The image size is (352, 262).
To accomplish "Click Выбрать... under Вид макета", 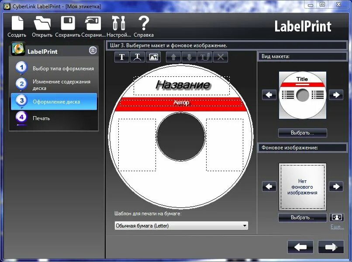I will pyautogui.click(x=302, y=133).
